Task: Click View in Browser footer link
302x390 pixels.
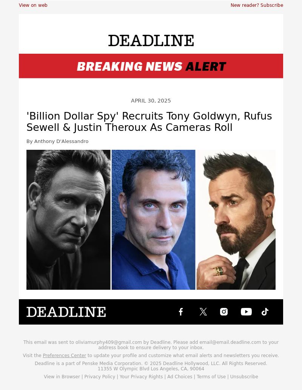Action: (62, 376)
